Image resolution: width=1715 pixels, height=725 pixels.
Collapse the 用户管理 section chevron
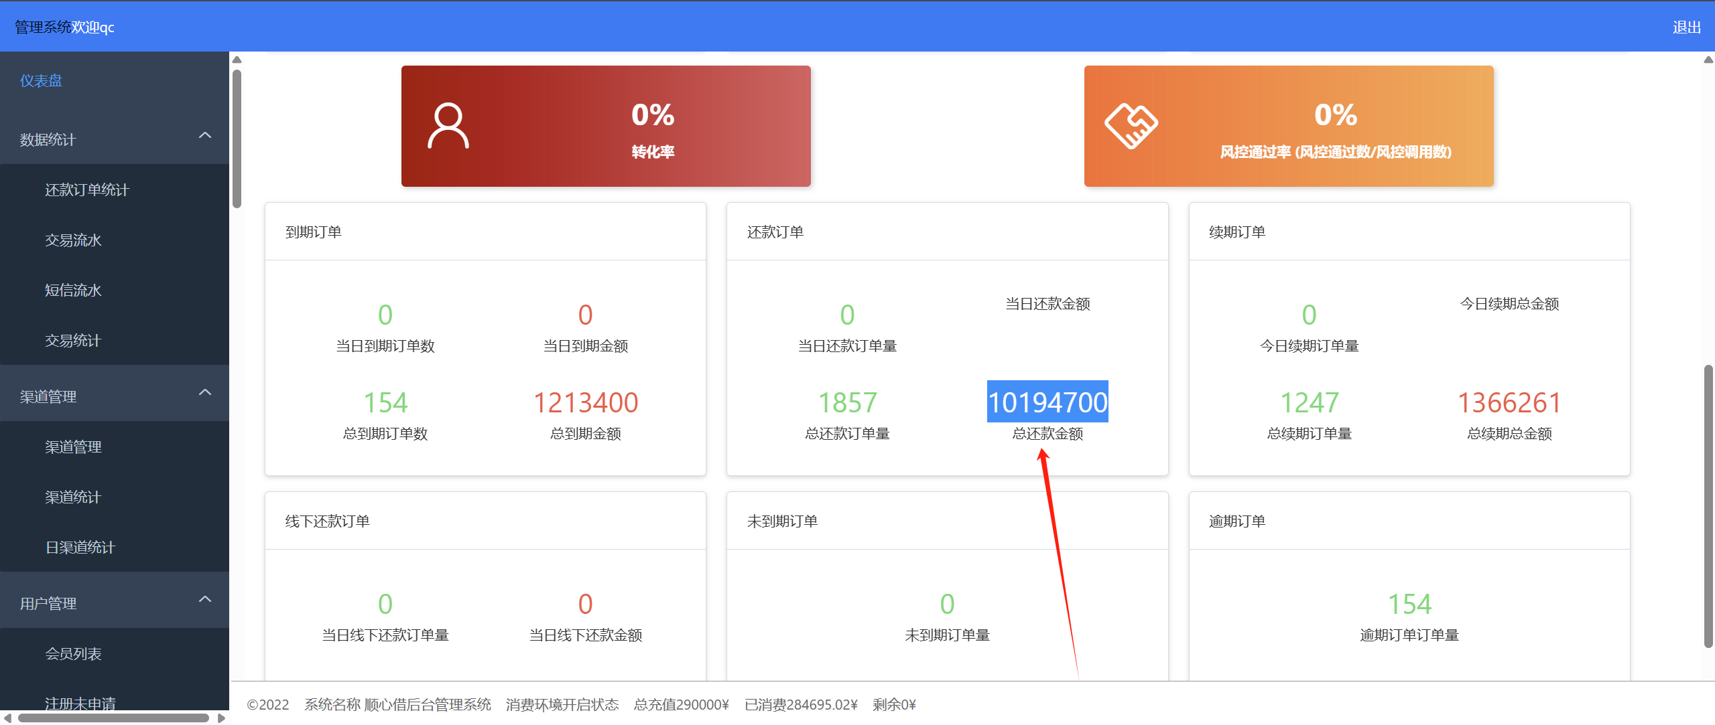[x=205, y=599]
